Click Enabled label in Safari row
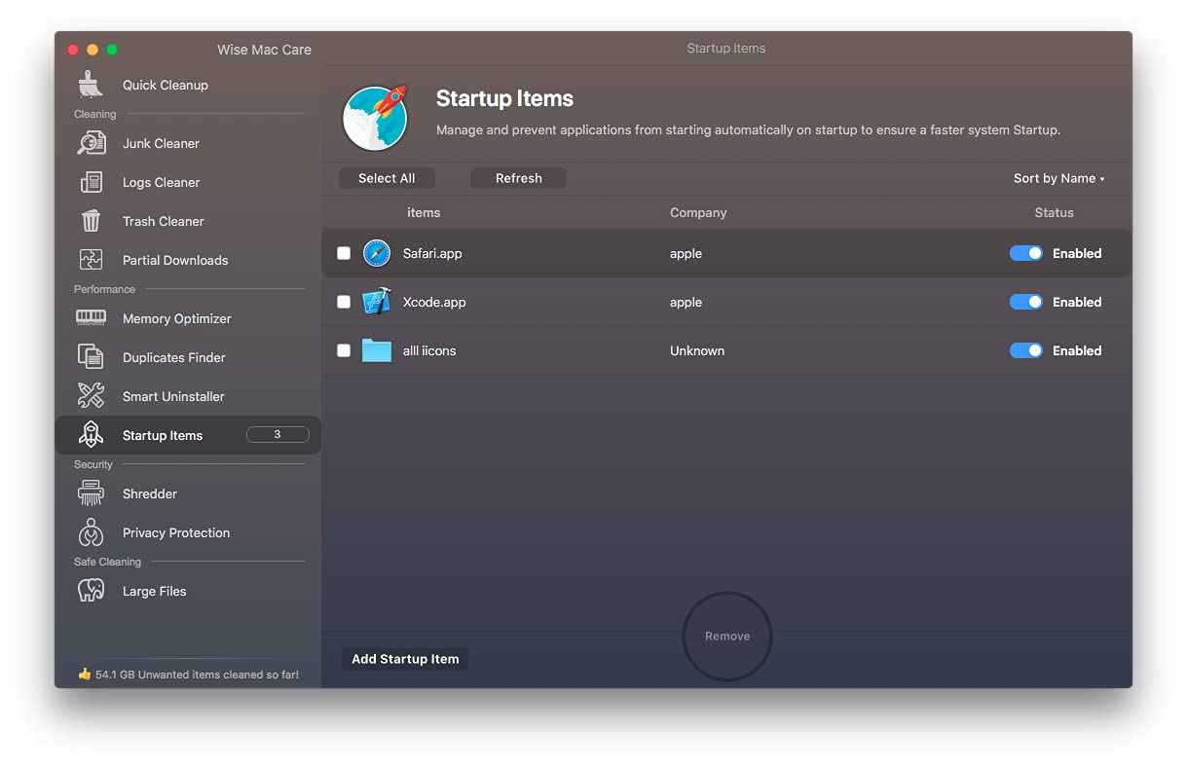Screen dimensions: 1187x766 (1077, 253)
